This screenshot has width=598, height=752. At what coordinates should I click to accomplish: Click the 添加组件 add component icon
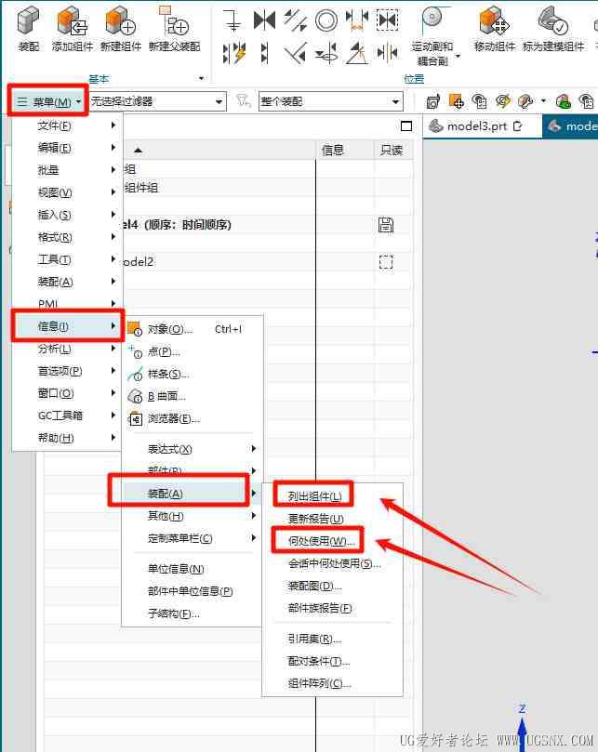(x=72, y=21)
